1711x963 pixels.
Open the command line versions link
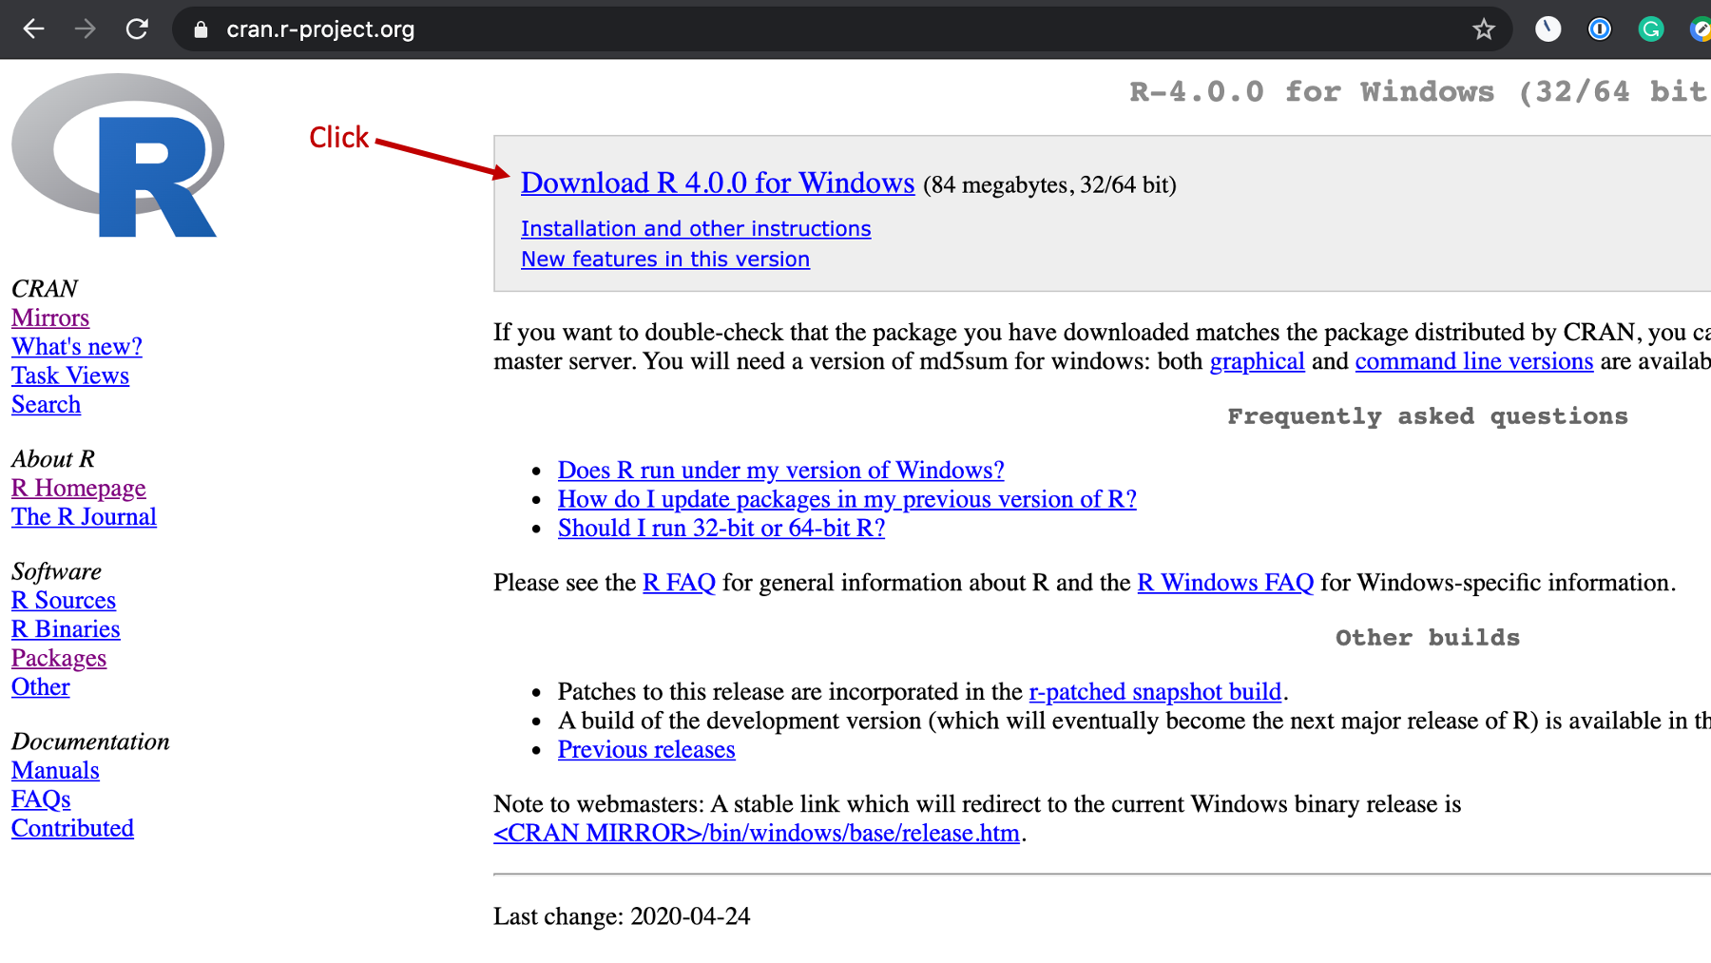click(1474, 361)
